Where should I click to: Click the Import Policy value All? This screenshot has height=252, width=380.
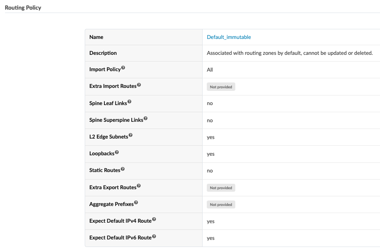click(x=210, y=69)
